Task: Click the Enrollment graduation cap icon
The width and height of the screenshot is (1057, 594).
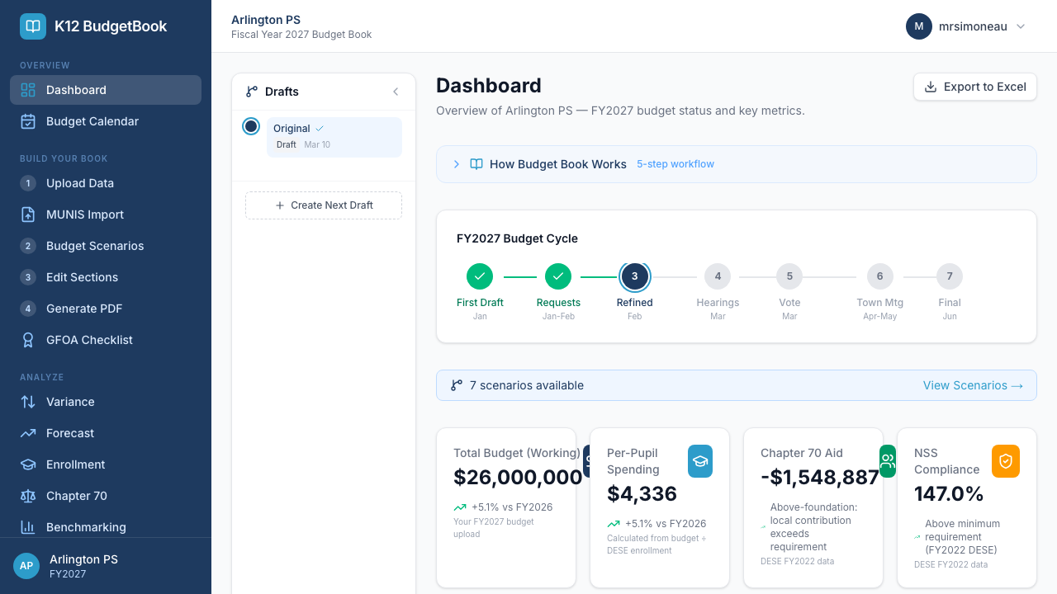Action: 28,464
